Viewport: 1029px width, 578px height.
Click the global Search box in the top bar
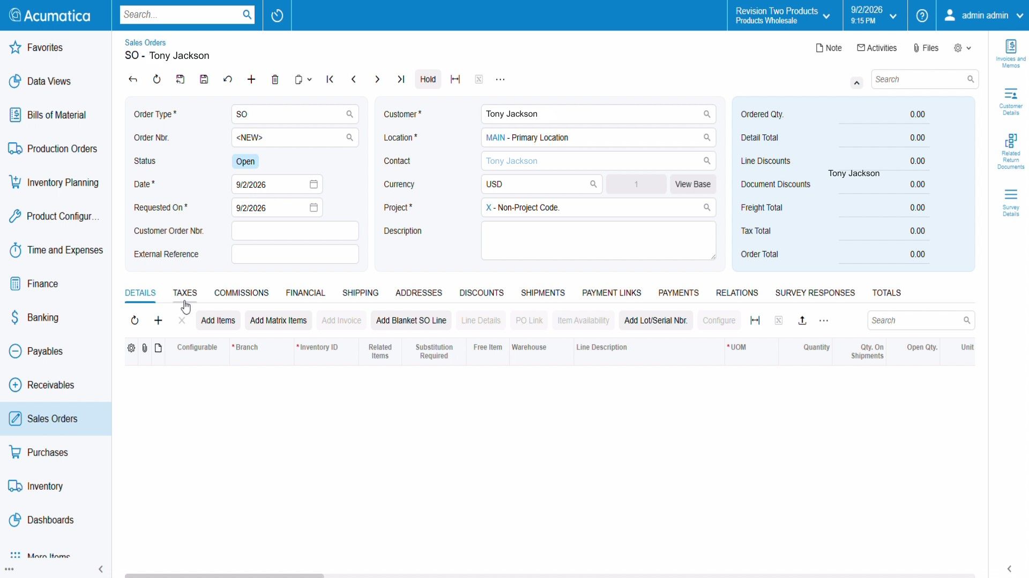187,15
